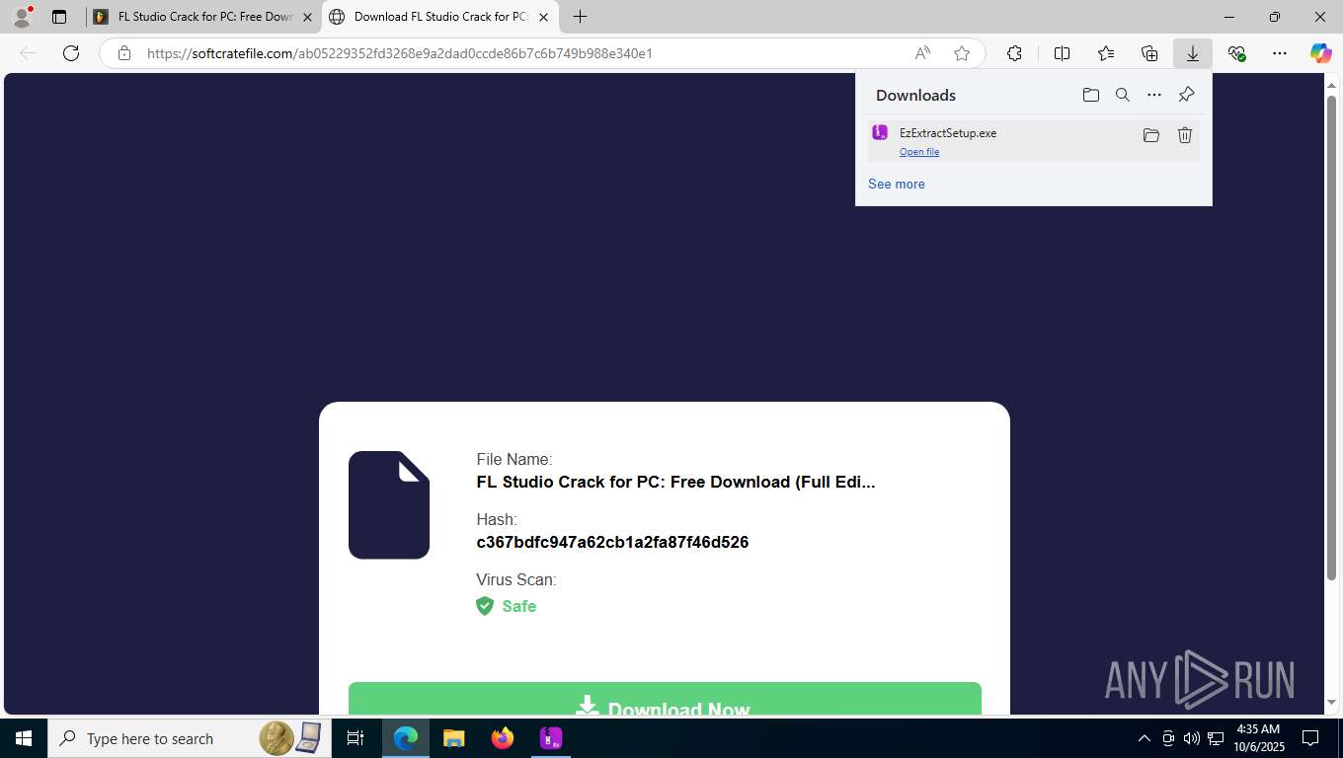1343x758 pixels.
Task: Activate Read aloud icon
Action: pyautogui.click(x=922, y=53)
